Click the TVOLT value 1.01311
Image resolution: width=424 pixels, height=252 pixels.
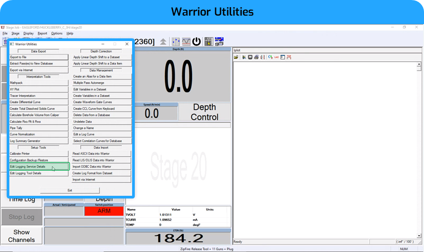coord(165,215)
